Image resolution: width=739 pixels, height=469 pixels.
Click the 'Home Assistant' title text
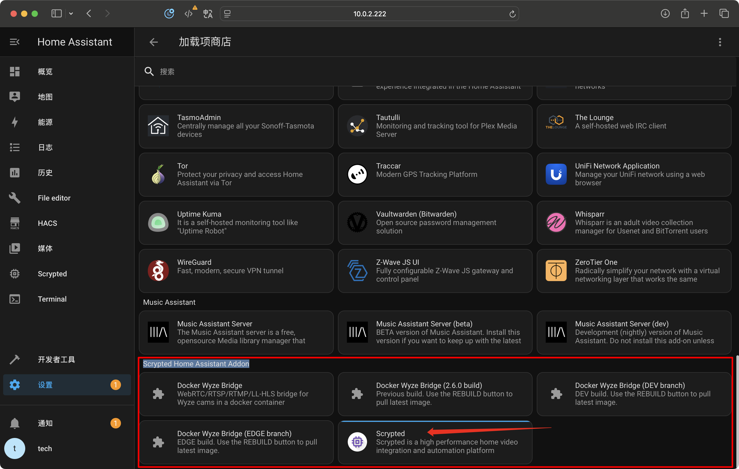click(75, 42)
